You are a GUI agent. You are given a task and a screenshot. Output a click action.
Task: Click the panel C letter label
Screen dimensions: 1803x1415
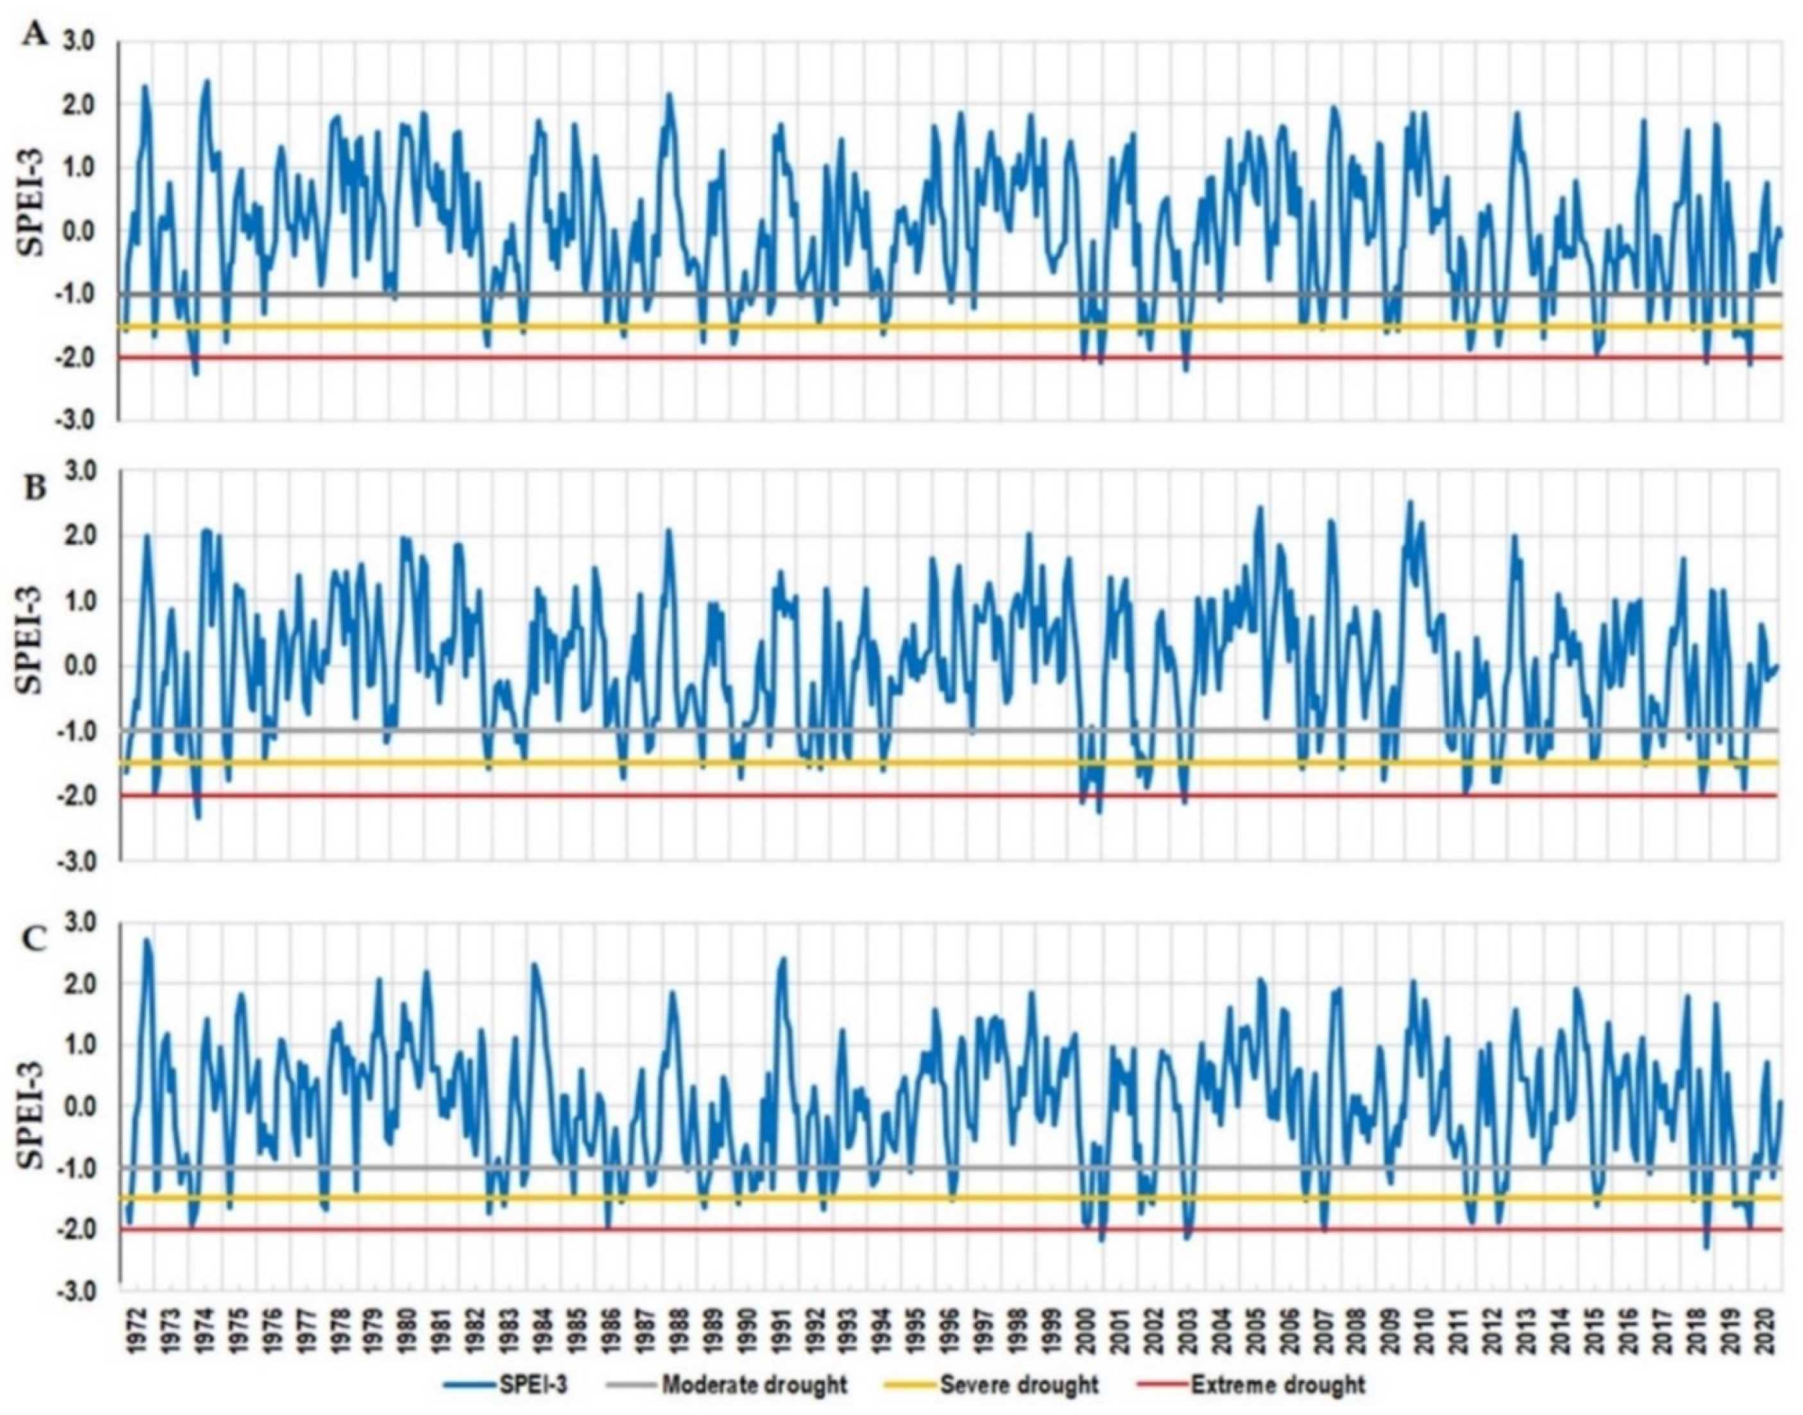(x=35, y=938)
